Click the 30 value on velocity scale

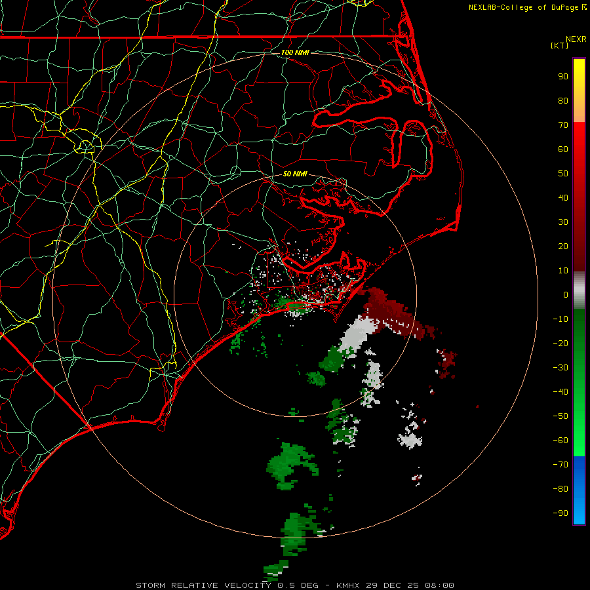click(x=563, y=222)
